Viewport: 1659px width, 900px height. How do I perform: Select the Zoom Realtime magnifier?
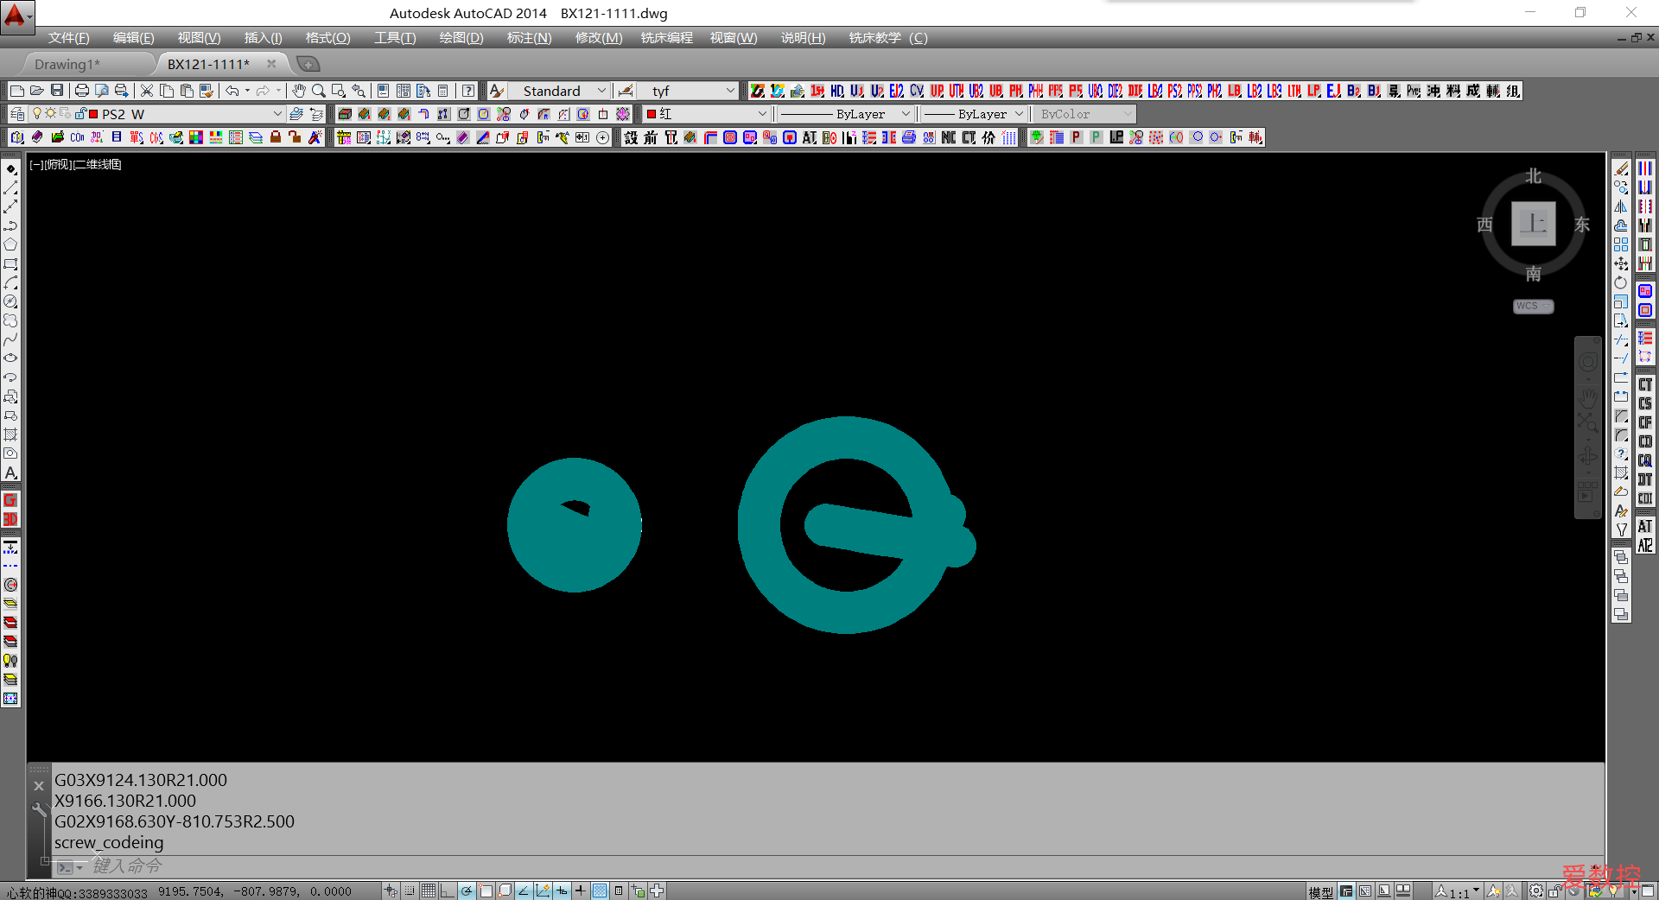click(x=319, y=91)
